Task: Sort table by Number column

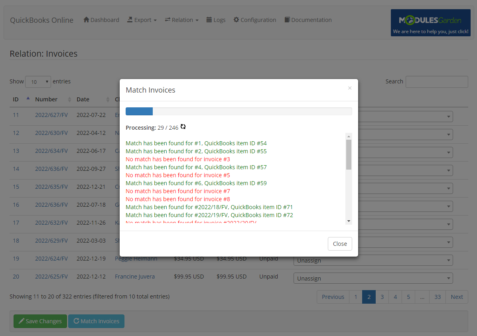Action: (x=53, y=99)
